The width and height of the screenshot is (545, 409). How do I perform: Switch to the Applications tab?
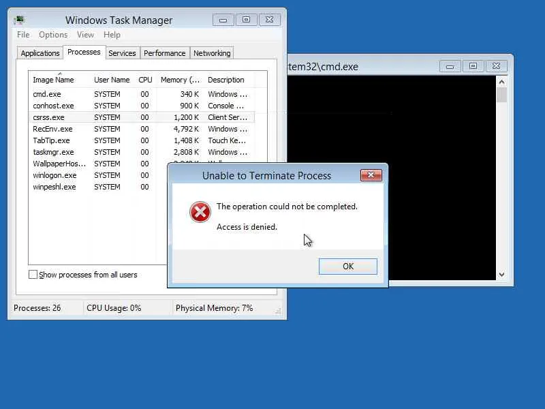(x=40, y=53)
